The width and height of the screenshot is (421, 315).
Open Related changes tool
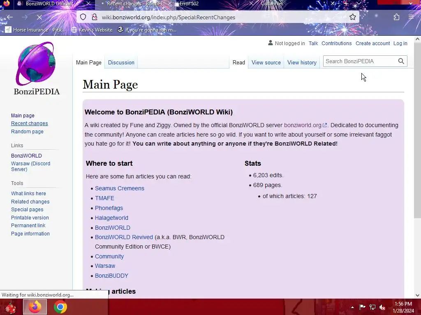pos(30,201)
